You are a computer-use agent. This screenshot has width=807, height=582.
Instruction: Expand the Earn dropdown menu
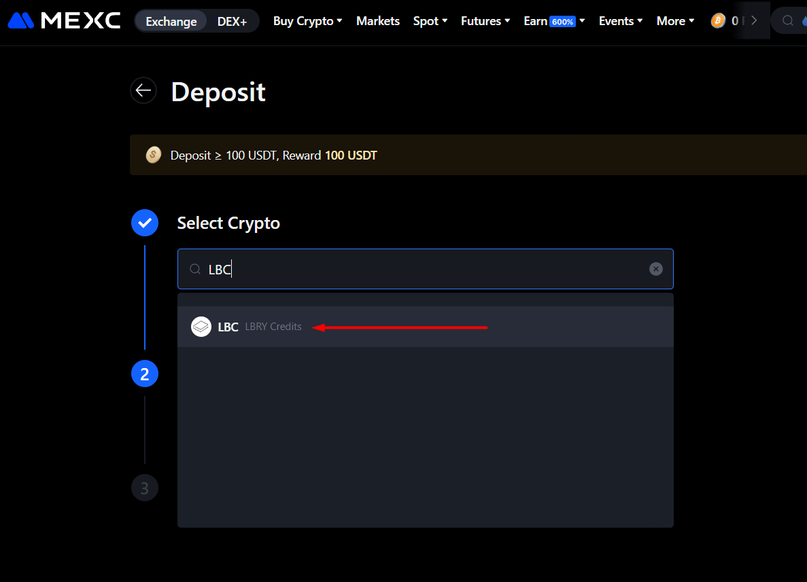pos(554,21)
